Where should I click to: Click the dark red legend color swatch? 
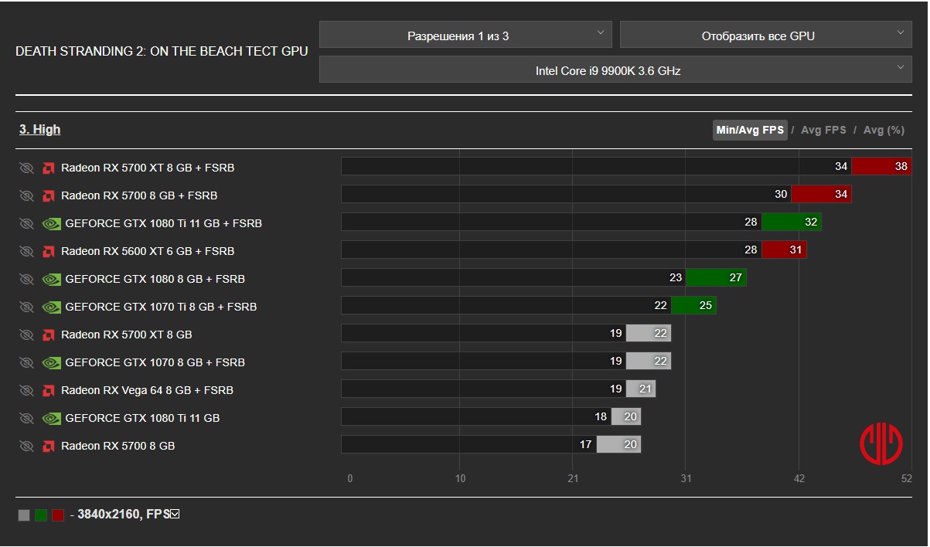tap(58, 515)
